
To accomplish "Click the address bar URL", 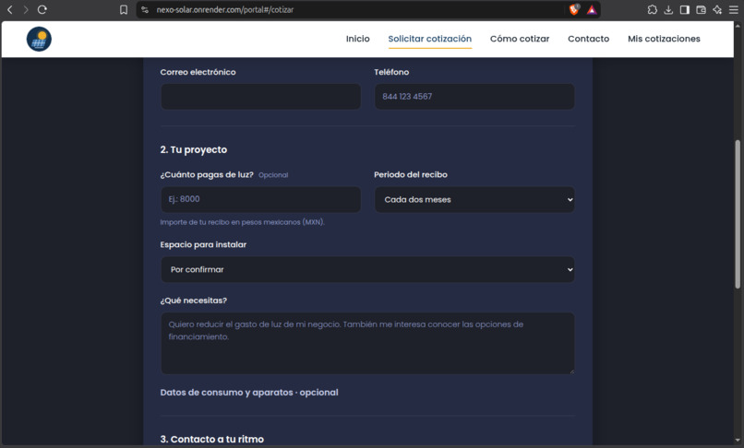I will [225, 9].
